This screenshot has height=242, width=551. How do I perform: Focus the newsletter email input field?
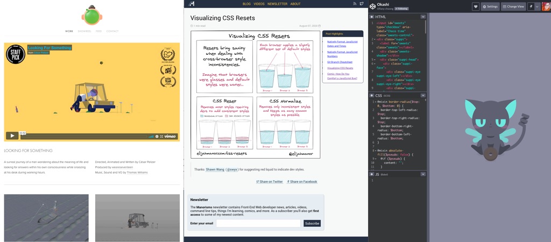coord(258,223)
